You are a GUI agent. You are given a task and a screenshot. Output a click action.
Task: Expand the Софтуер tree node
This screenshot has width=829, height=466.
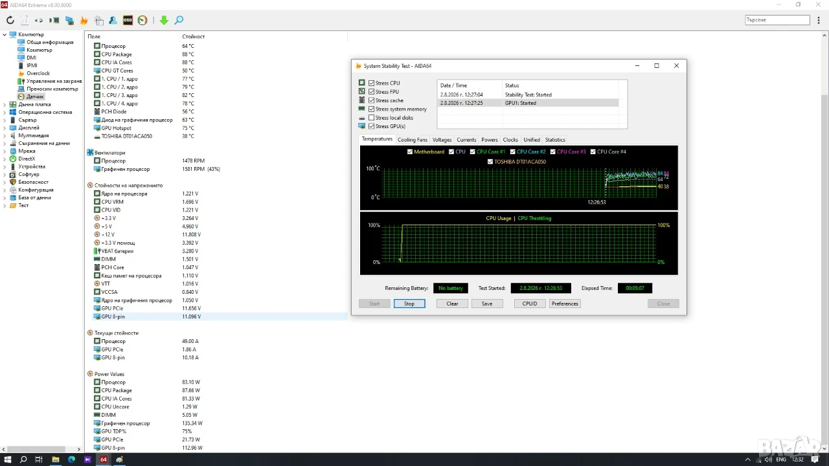coord(5,174)
